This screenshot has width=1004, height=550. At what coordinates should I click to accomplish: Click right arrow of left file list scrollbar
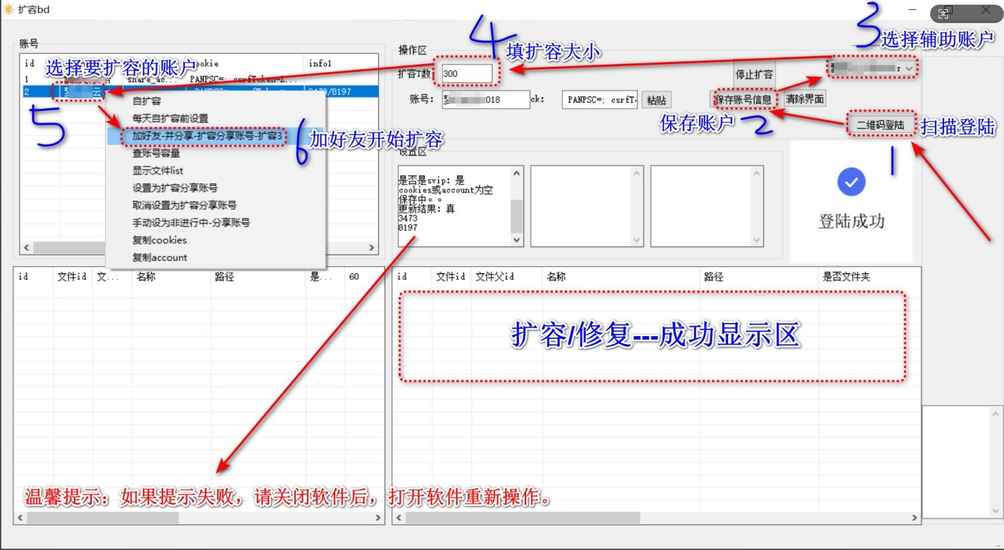click(378, 518)
